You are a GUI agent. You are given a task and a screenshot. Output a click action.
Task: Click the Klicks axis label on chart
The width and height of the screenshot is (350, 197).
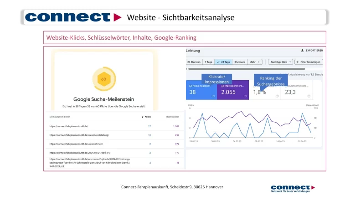(x=191, y=105)
